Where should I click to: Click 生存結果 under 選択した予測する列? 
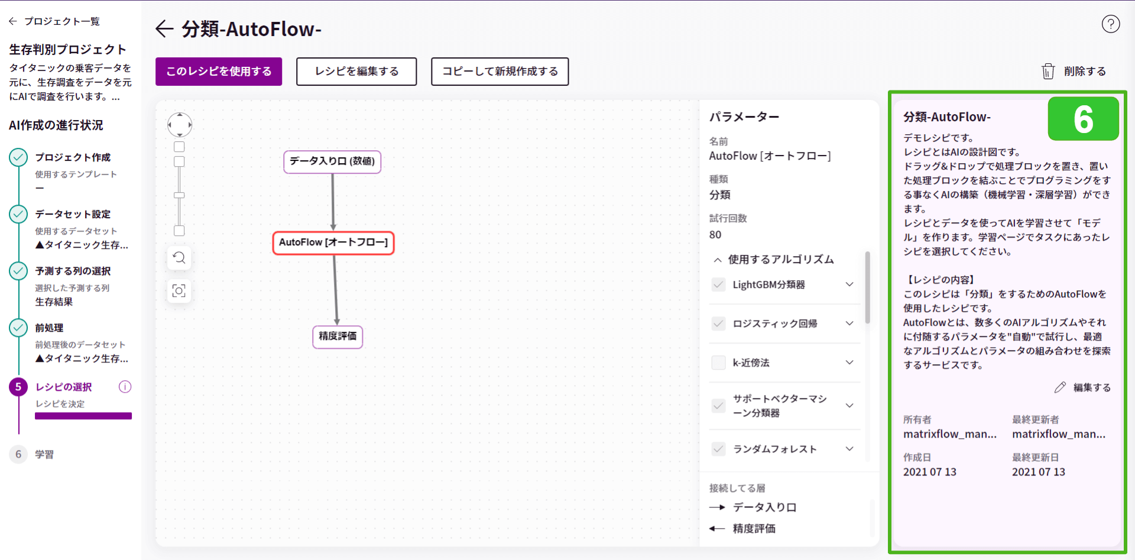click(x=54, y=302)
